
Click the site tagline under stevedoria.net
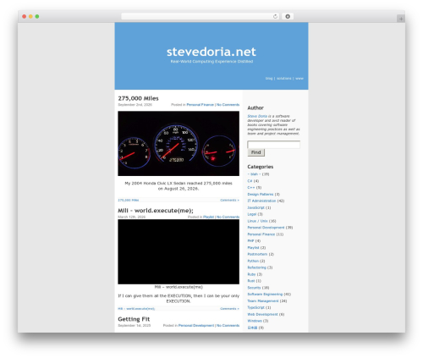(211, 62)
